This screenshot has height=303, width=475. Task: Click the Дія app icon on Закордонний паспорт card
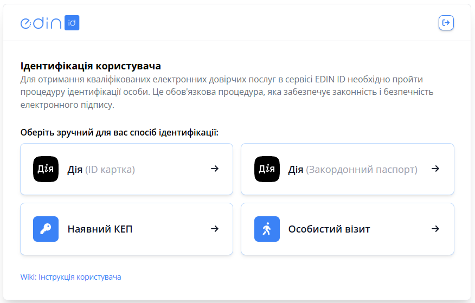[267, 169]
